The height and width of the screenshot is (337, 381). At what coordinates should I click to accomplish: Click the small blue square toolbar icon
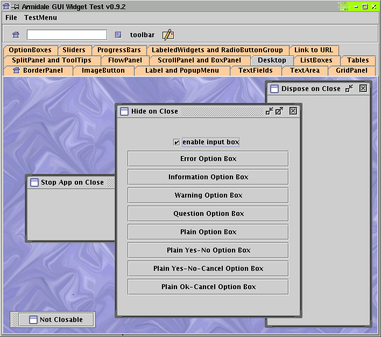118,35
